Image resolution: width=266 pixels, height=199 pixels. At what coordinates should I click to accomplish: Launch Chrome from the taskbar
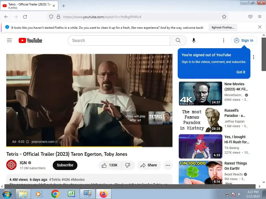click(55, 194)
